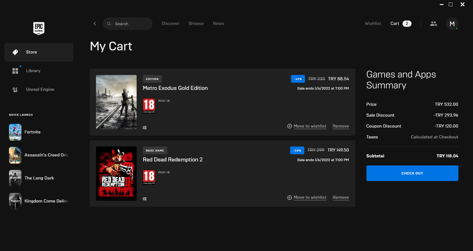Minimize the Epic Games Launcher window

click(x=441, y=5)
